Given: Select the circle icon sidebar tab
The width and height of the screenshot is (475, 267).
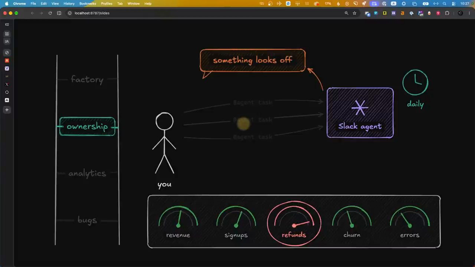Looking at the screenshot, I should point(7,92).
